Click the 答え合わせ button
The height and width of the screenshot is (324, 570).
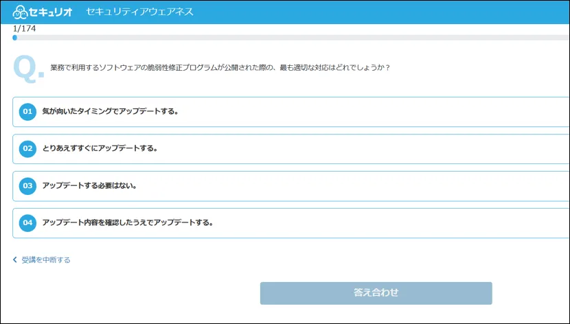pos(376,293)
